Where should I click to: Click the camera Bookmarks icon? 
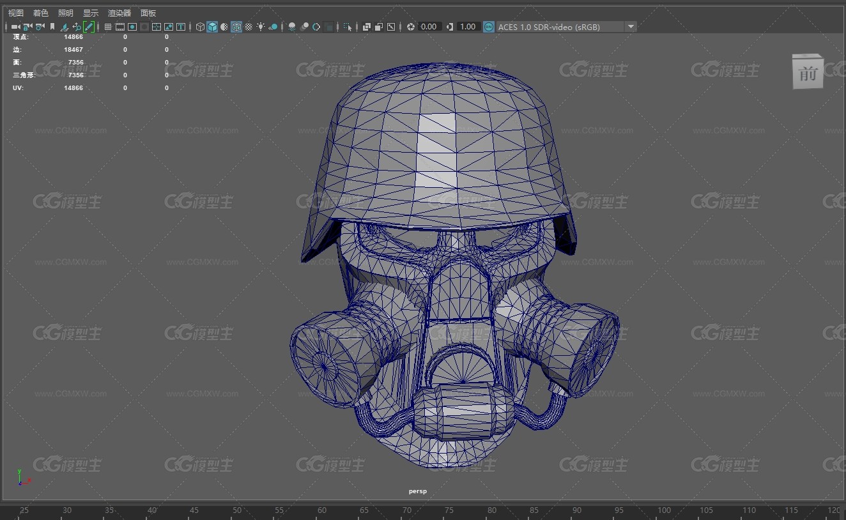[52, 27]
